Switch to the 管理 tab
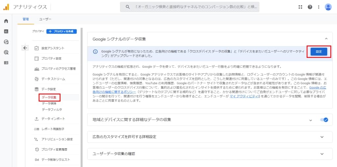The width and height of the screenshot is (337, 167). pos(26,19)
